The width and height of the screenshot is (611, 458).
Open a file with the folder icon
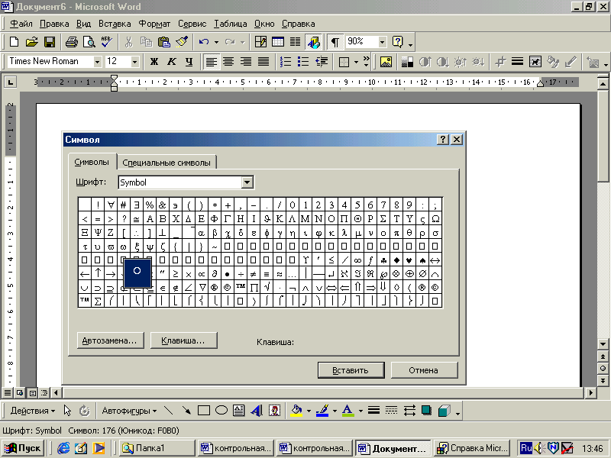click(x=31, y=42)
